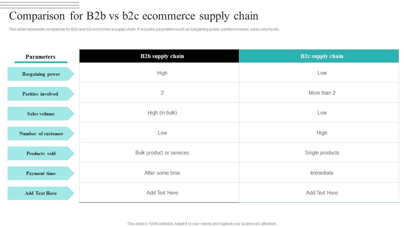Click the Sales volume arrow label
This screenshot has height=227, width=404.
tap(41, 114)
